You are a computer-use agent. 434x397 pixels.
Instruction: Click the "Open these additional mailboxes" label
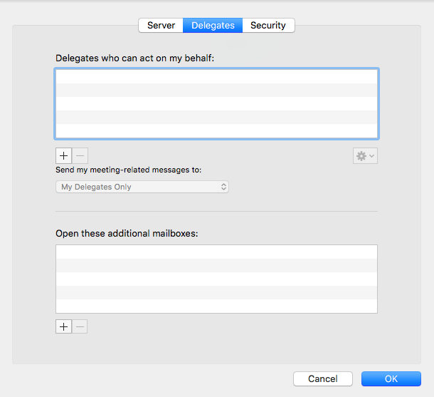(x=127, y=233)
